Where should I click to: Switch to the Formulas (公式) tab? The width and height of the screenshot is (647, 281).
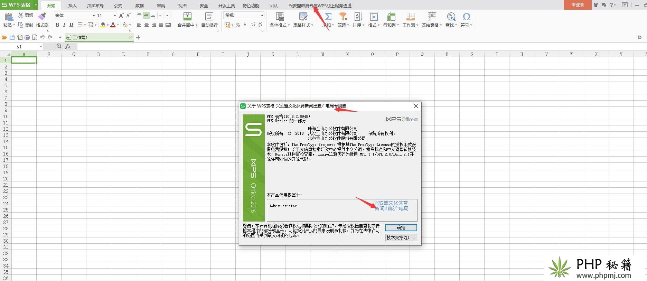[118, 6]
